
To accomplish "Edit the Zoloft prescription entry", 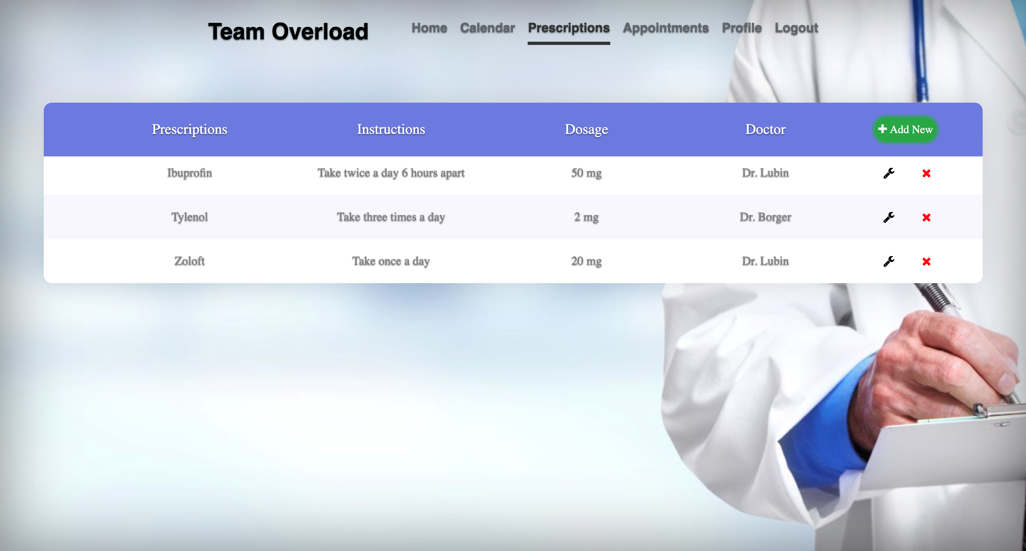I will coord(889,261).
